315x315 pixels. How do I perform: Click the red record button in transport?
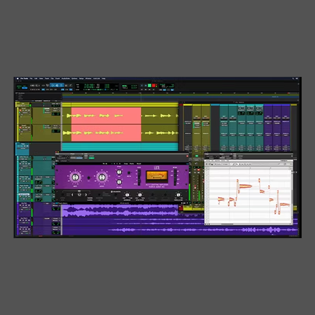pos(154,86)
